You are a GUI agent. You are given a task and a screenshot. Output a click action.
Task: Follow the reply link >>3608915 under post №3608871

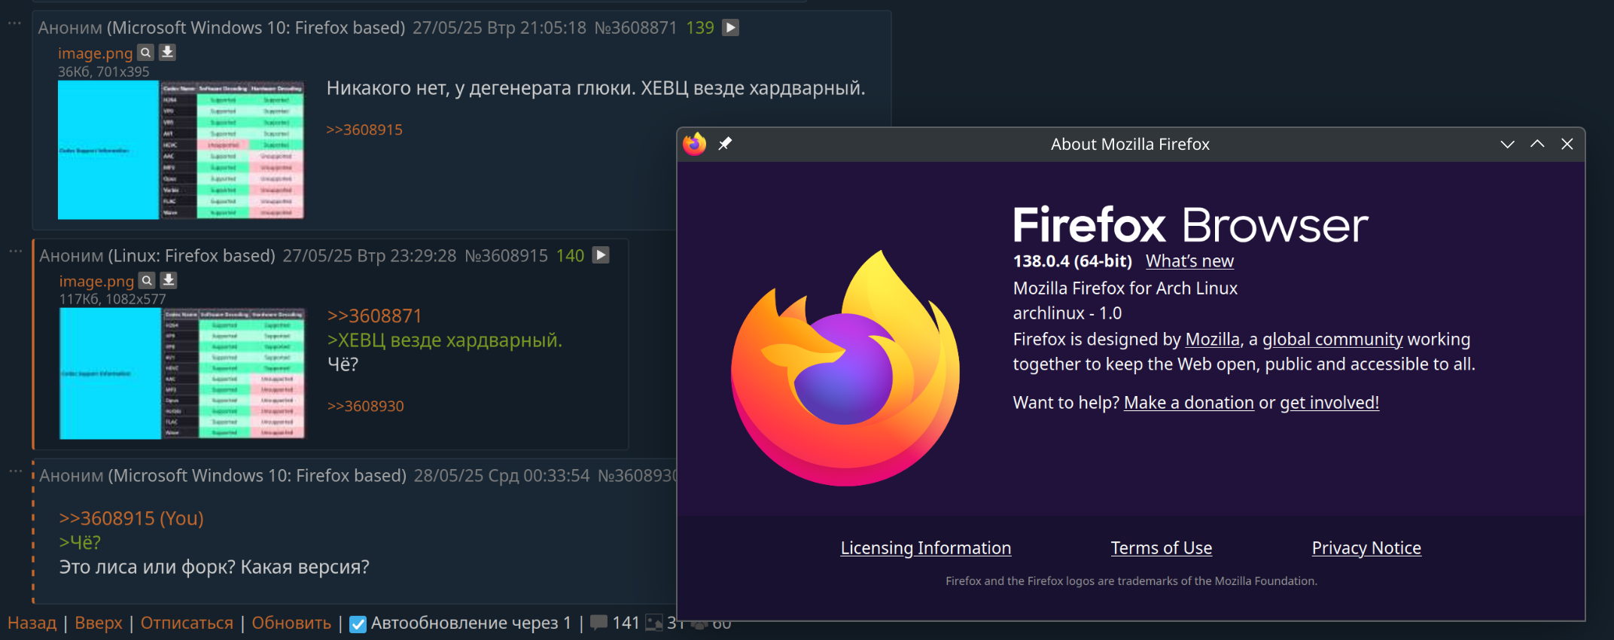coord(364,130)
